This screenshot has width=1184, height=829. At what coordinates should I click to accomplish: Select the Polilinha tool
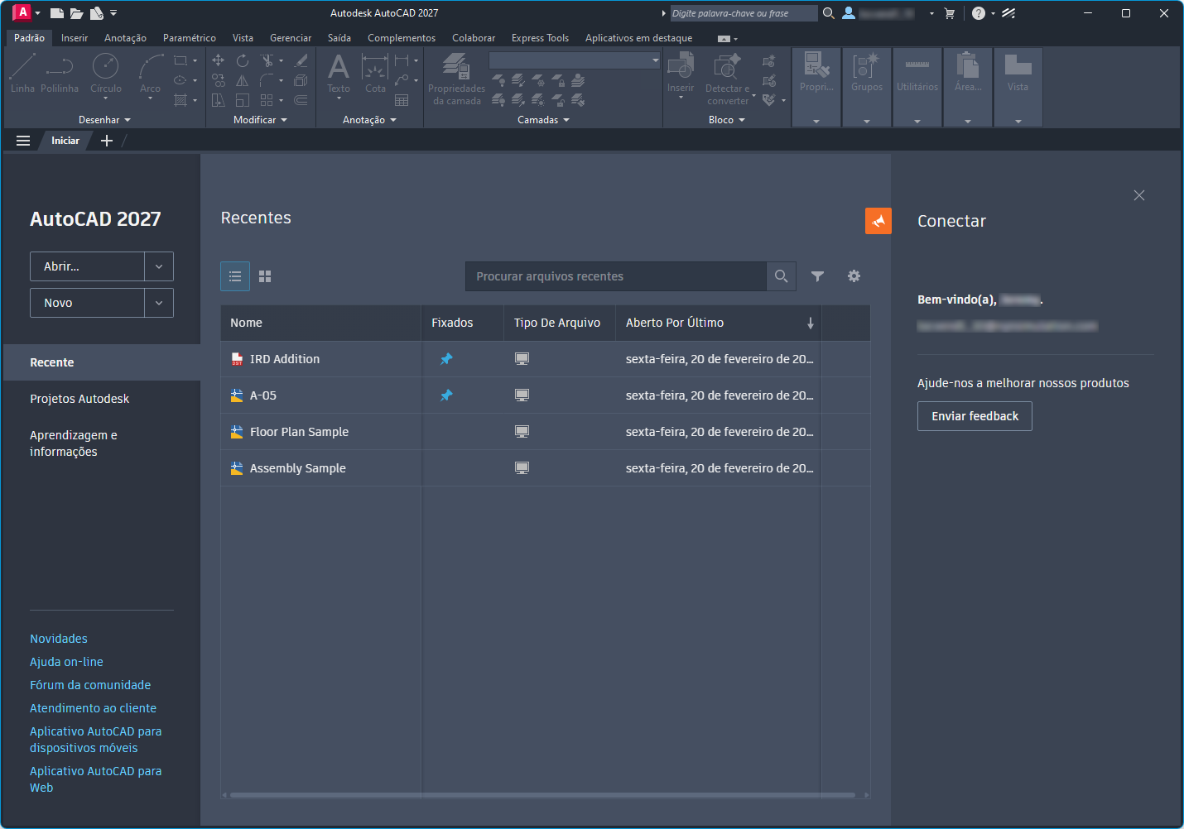[60, 73]
